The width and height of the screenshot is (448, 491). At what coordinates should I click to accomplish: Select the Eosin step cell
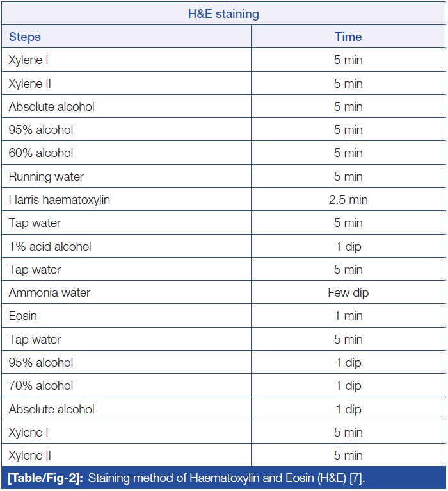(23, 316)
